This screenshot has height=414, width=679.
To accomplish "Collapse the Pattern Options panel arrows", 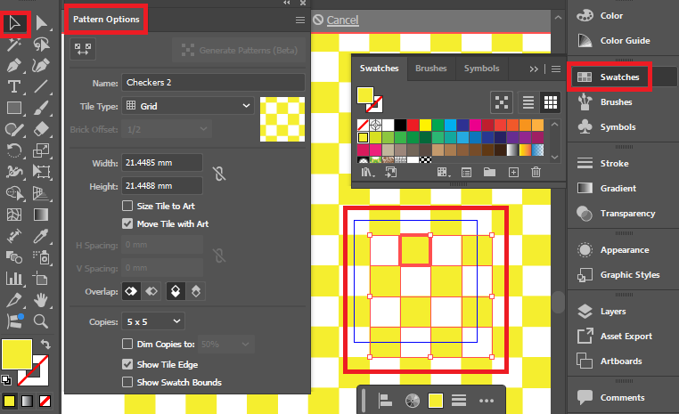I will 287,3.
